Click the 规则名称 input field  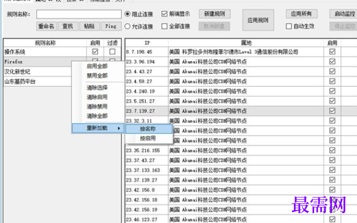pyautogui.click(x=79, y=15)
